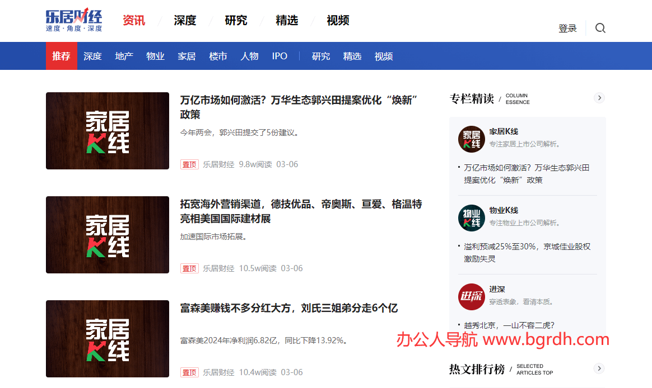Open the headline 富森美赚钱不多分红大方

289,308
